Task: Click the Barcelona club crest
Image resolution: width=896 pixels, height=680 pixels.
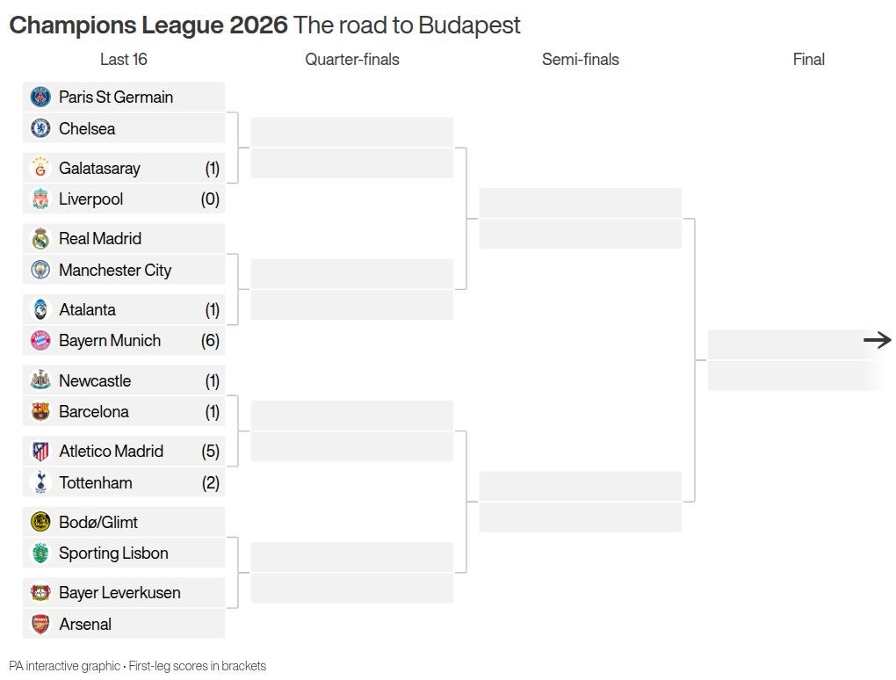Action: tap(40, 411)
